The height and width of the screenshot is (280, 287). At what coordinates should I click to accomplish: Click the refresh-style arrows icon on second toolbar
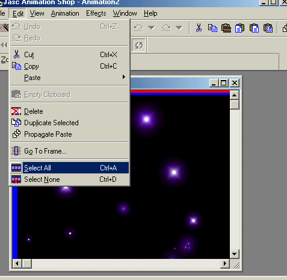point(139,45)
